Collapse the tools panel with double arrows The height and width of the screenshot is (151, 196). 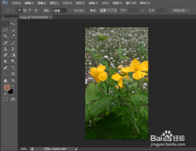click(x=3, y=16)
